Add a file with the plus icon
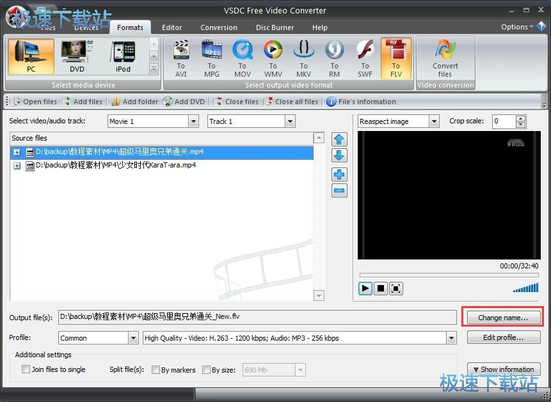The image size is (551, 402). tap(339, 174)
